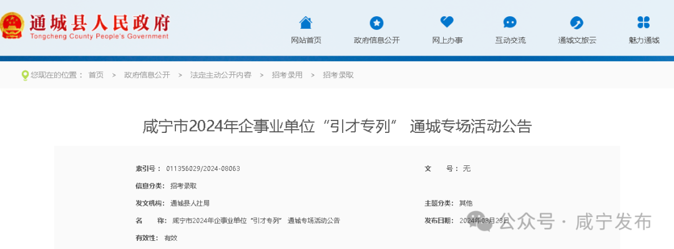Open the 互动交流 navigation label

coord(510,41)
